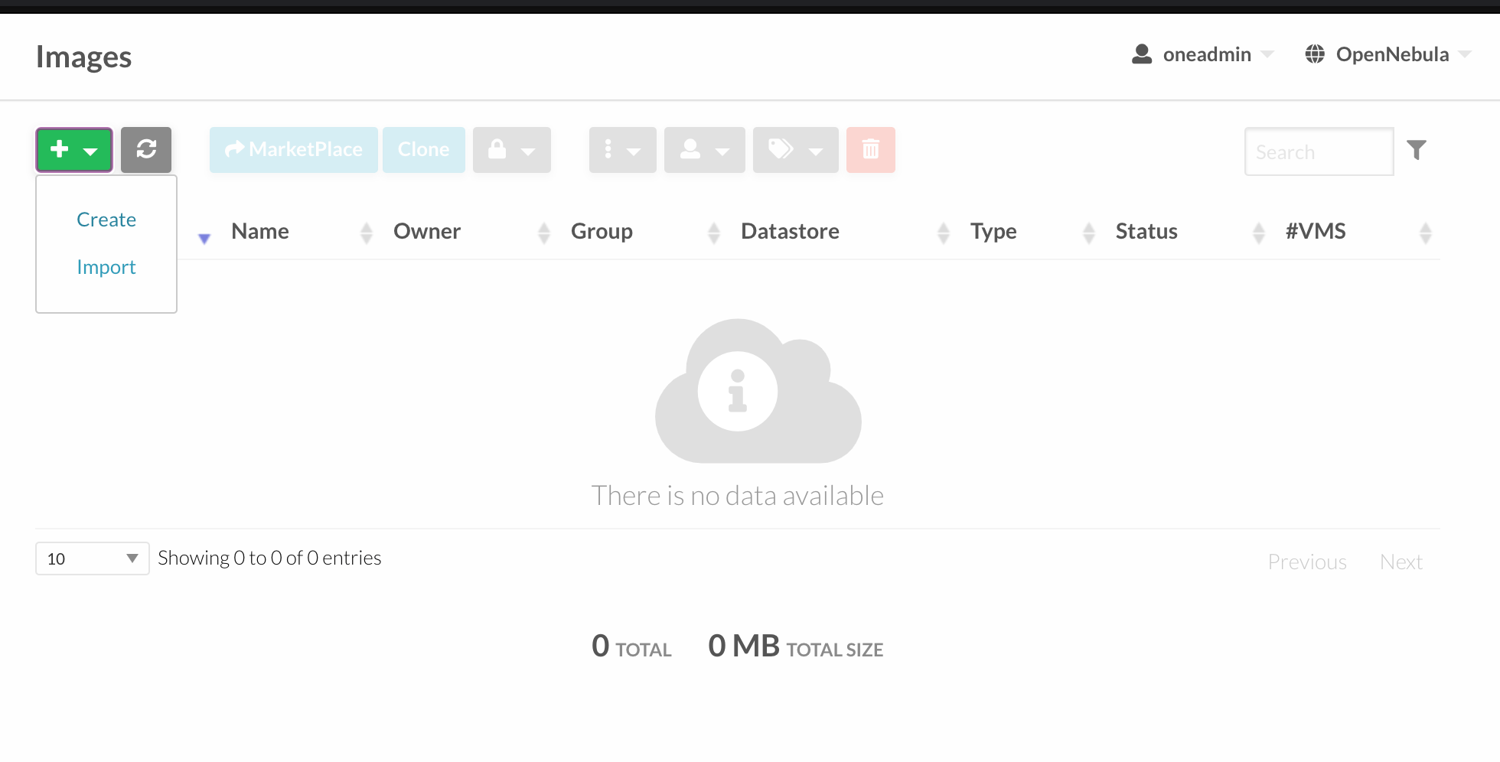The height and width of the screenshot is (762, 1500).
Task: Select Create from the menu
Action: (x=106, y=219)
